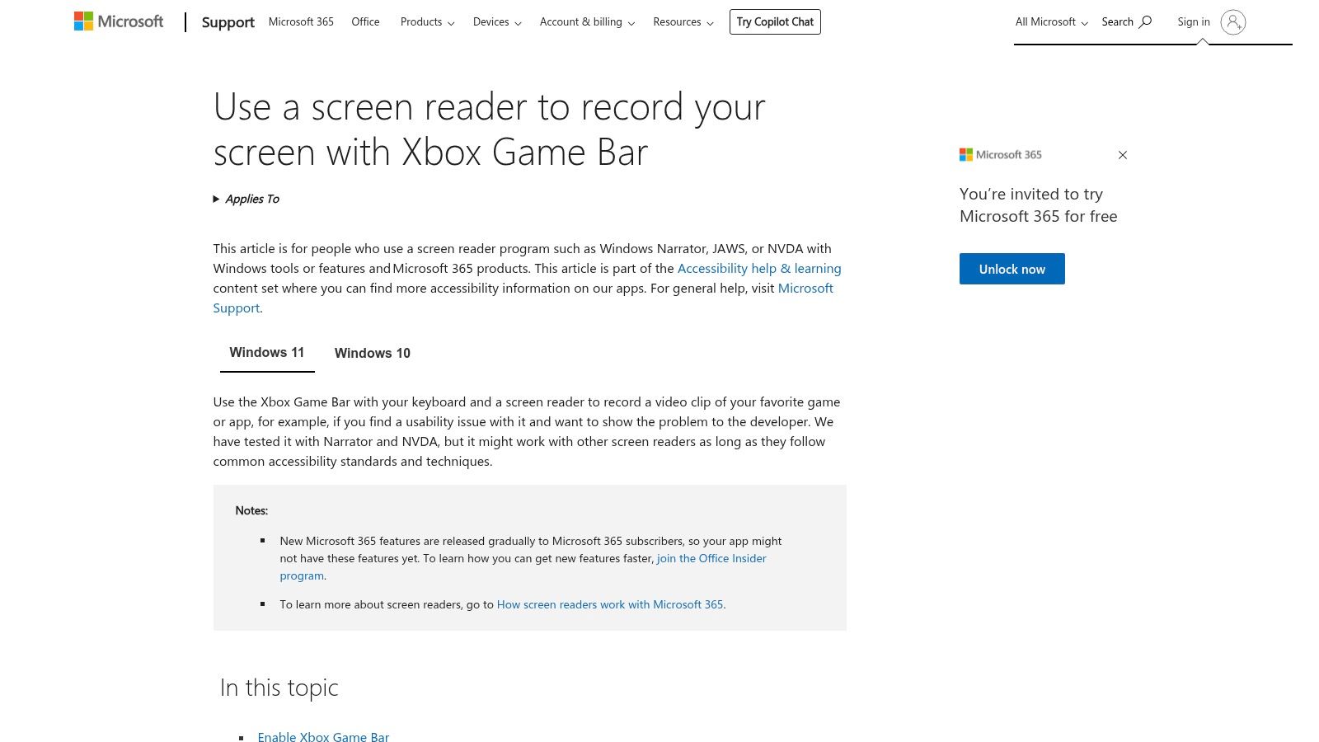
Task: Expand the Products dropdown
Action: coord(426,22)
